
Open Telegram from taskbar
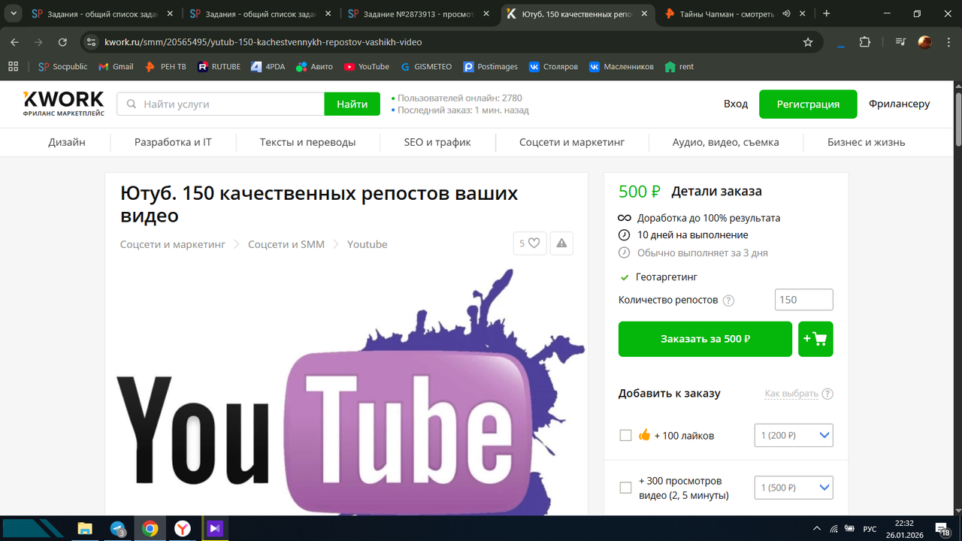pos(118,529)
